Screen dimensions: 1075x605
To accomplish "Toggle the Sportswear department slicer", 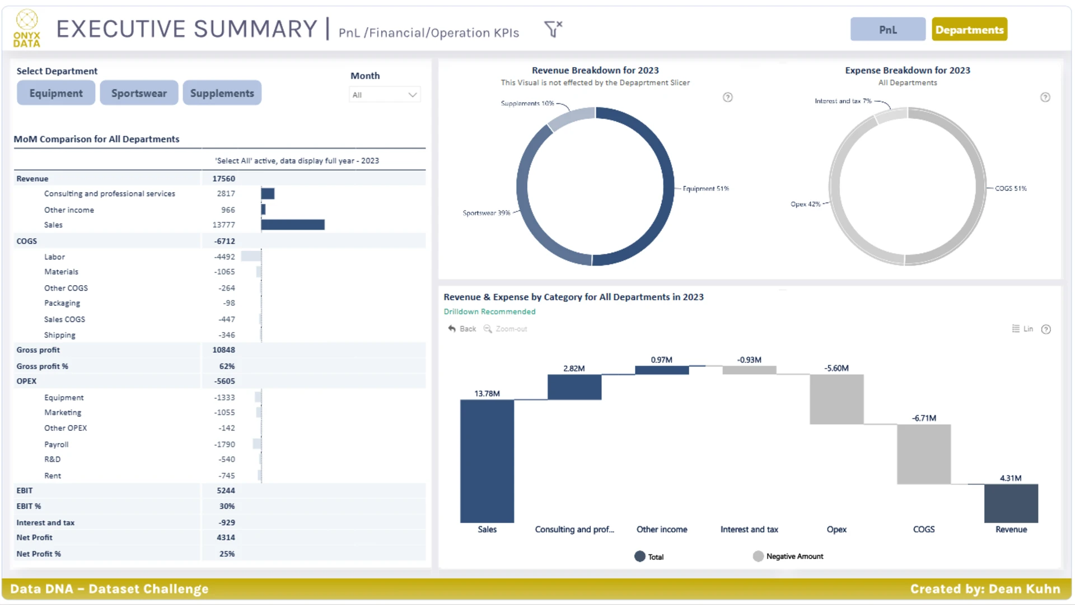I will pyautogui.click(x=139, y=93).
